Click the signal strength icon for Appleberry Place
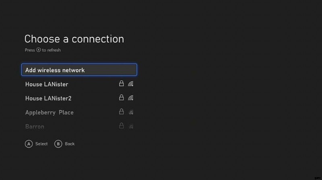Viewport: 322px width, 180px height. point(131,112)
